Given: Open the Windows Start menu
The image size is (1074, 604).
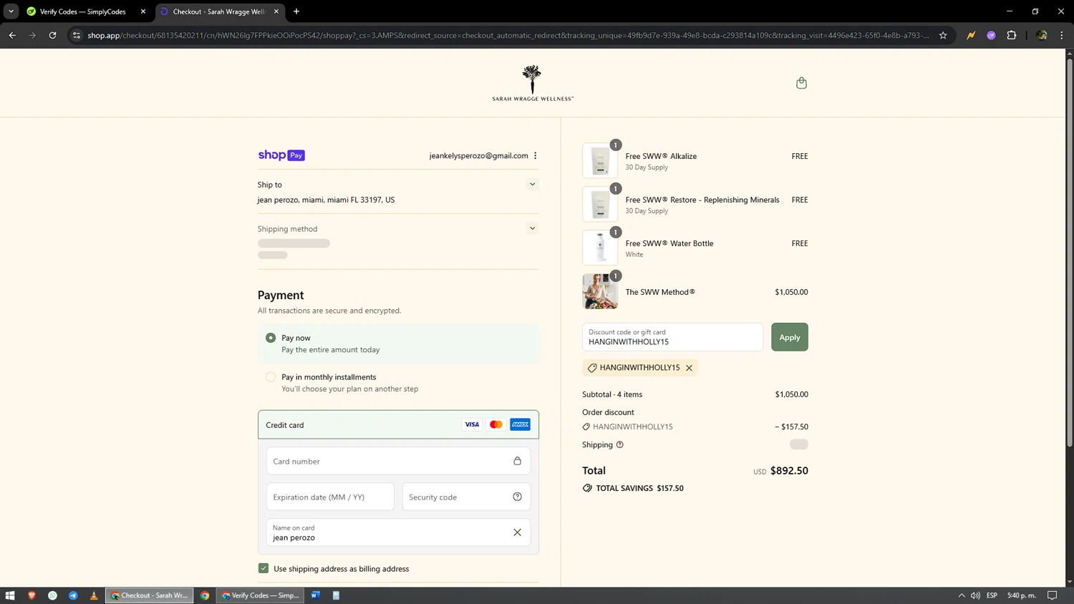Looking at the screenshot, I should [x=10, y=595].
